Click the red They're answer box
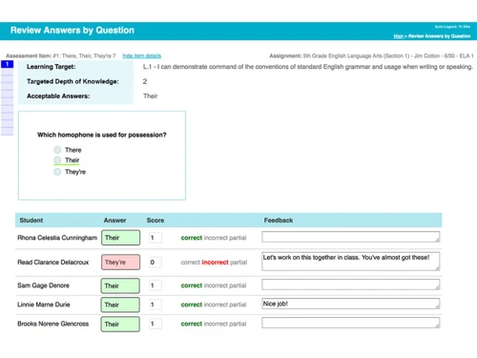This screenshot has height=358, width=477. (120, 263)
